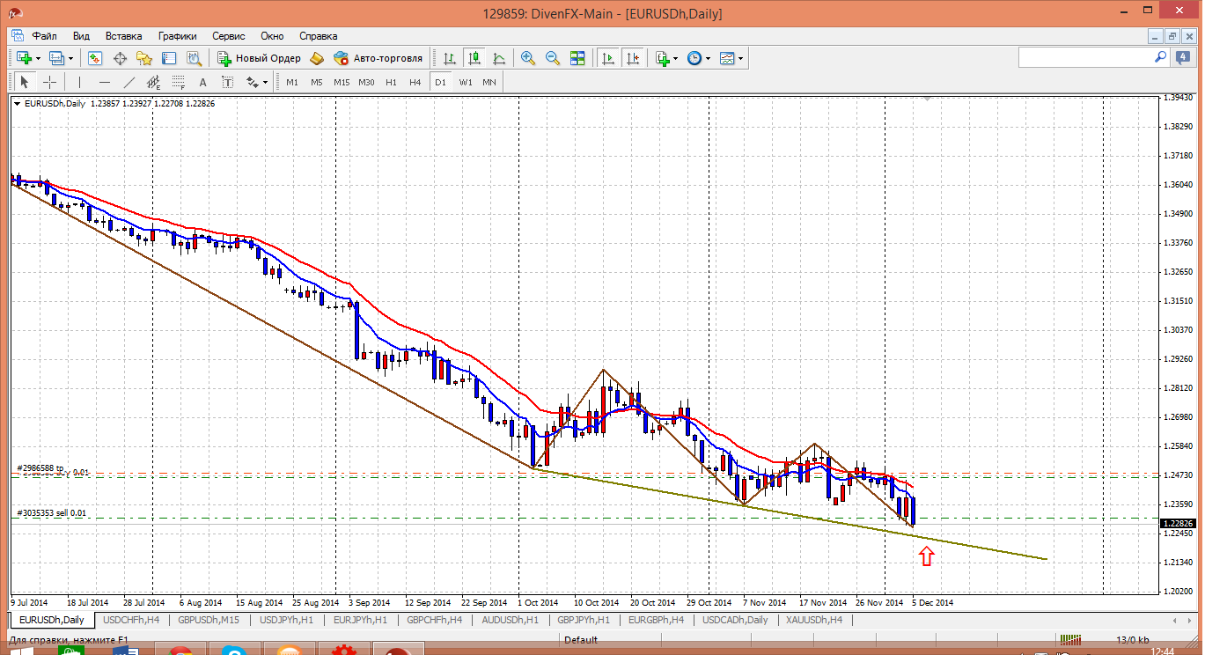Screen dimensions: 1205x655
Task: Toggle the Авто-торговля button
Action: click(x=378, y=58)
